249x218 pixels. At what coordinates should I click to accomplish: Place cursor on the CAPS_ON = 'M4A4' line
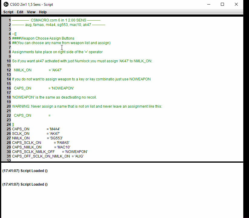pyautogui.click(x=36, y=129)
